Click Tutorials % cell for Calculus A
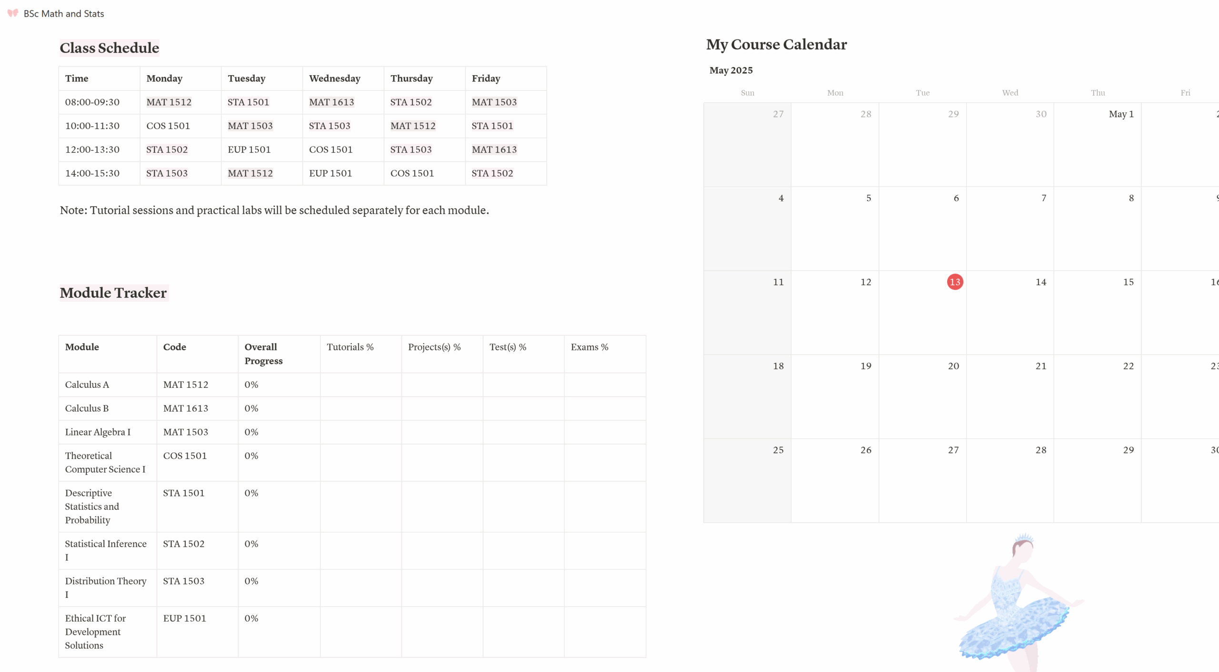1219x672 pixels. pos(361,385)
